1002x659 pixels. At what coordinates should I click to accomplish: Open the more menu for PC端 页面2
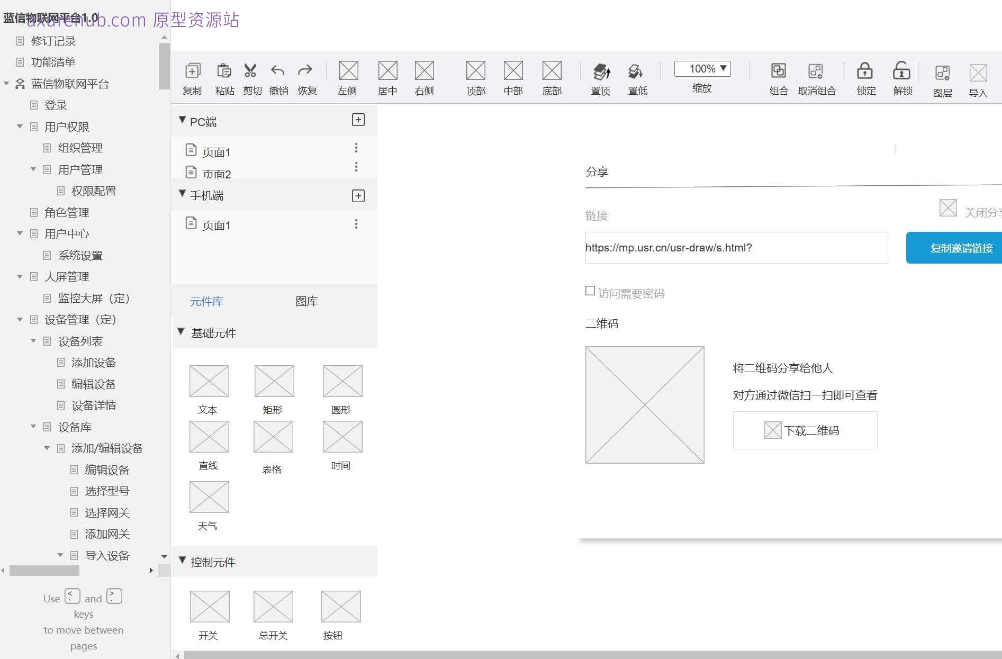point(356,167)
